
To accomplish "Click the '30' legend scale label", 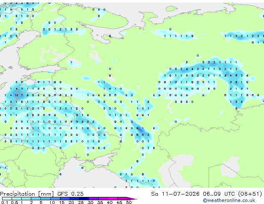I will pos(90,202).
